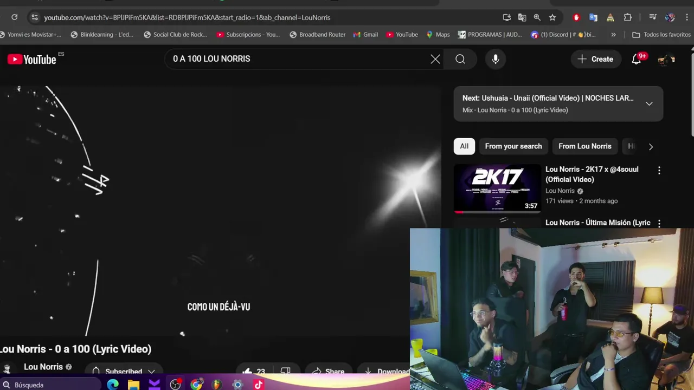The width and height of the screenshot is (694, 390).
Task: Click the magnifier search button
Action: pos(460,59)
